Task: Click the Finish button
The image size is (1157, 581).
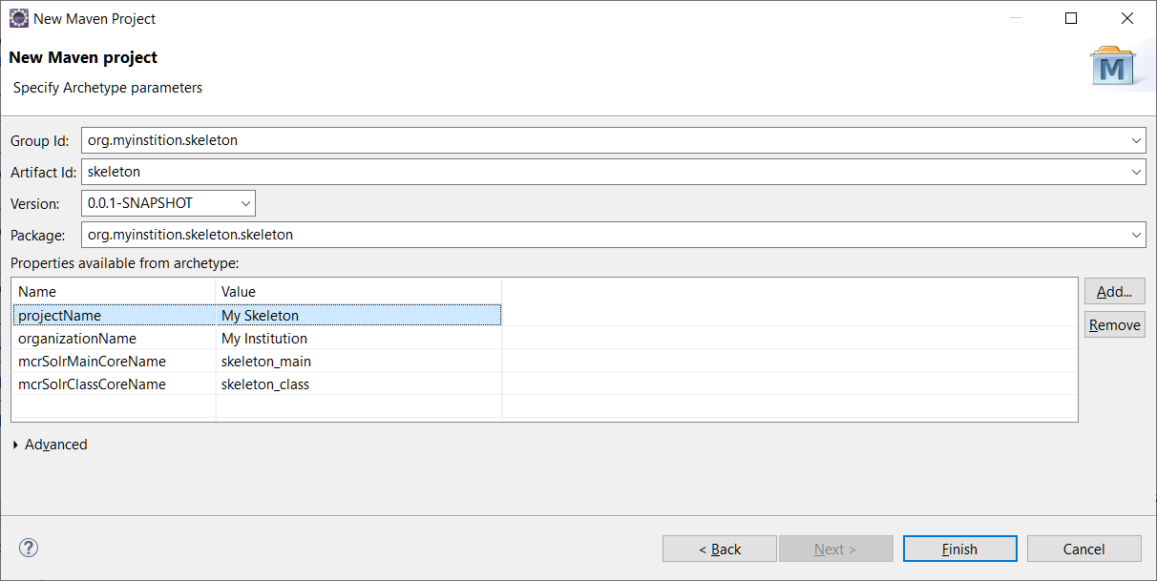Action: pyautogui.click(x=959, y=549)
